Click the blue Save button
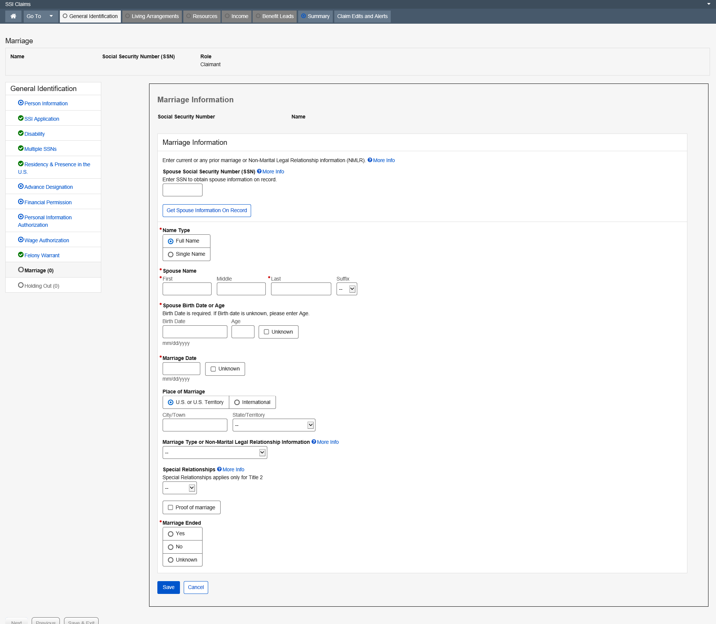 click(168, 587)
